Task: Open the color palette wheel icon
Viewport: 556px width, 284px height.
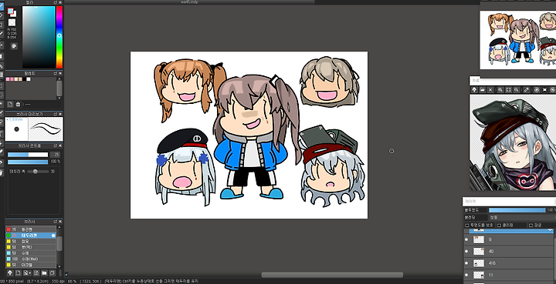Action: coord(14,46)
